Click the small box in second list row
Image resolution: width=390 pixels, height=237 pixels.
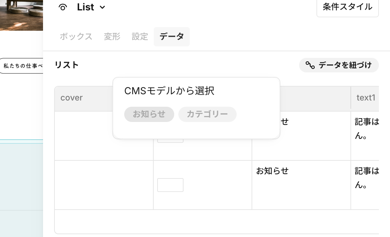pos(170,185)
